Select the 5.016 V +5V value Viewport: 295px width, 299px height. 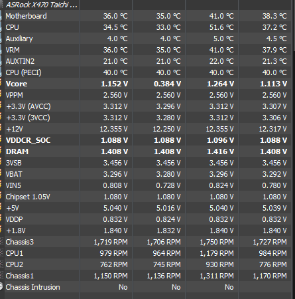pos(168,208)
